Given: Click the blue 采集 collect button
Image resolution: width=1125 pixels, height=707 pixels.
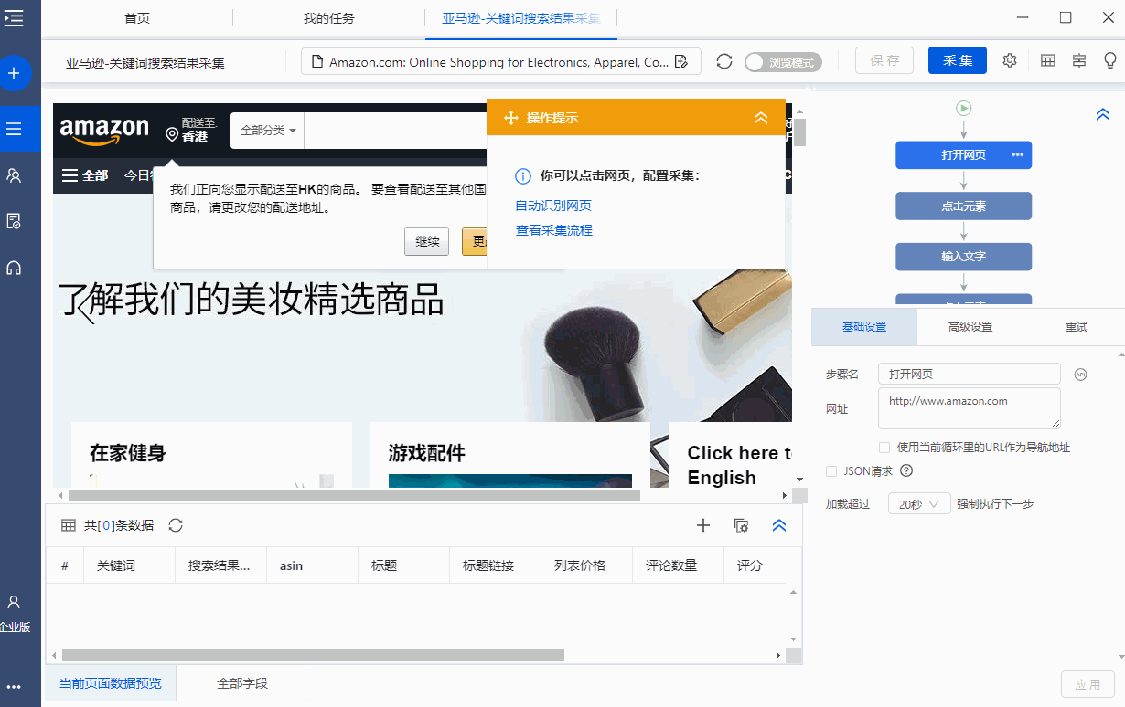Looking at the screenshot, I should click(958, 60).
